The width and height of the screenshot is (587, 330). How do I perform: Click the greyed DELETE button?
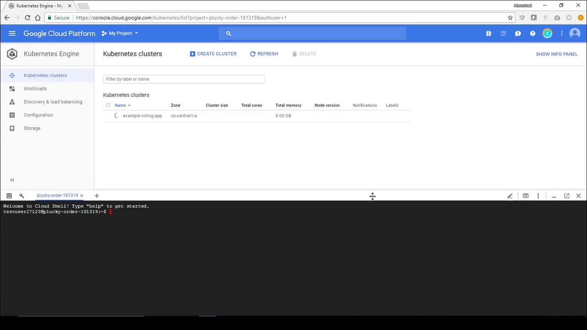point(304,54)
